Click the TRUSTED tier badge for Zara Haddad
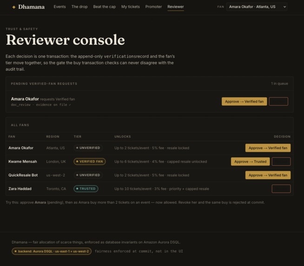 coord(86,189)
